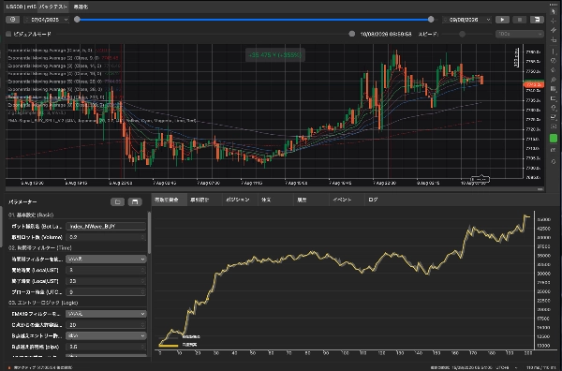
Task: Click the green +35 475 ¥ profit label
Action: point(275,55)
